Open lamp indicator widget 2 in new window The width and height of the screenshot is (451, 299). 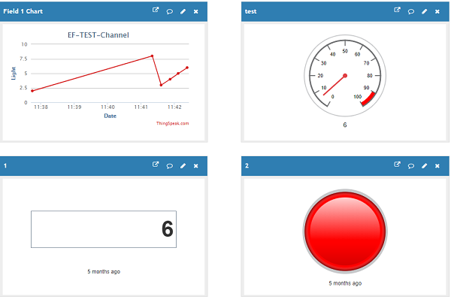pyautogui.click(x=397, y=165)
